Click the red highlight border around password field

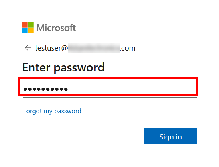coord(108,78)
